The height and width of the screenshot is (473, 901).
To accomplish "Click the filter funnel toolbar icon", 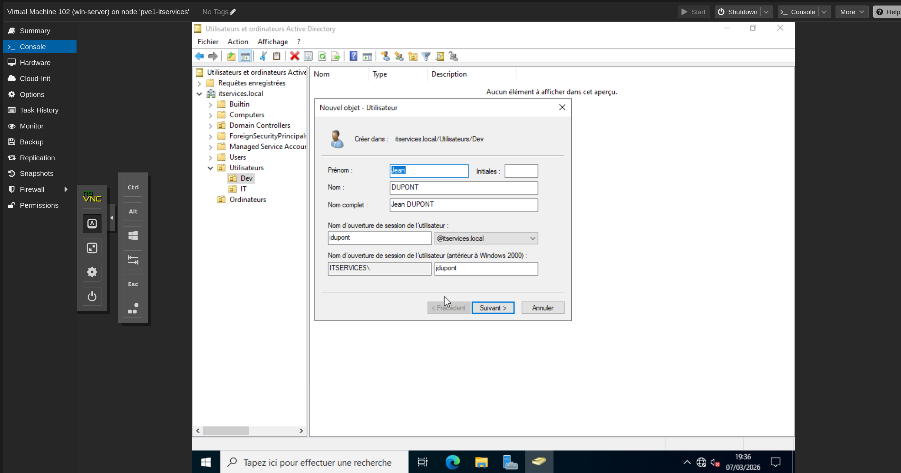I will coord(426,56).
